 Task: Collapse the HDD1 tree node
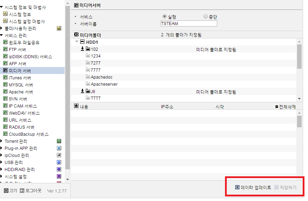[77, 42]
